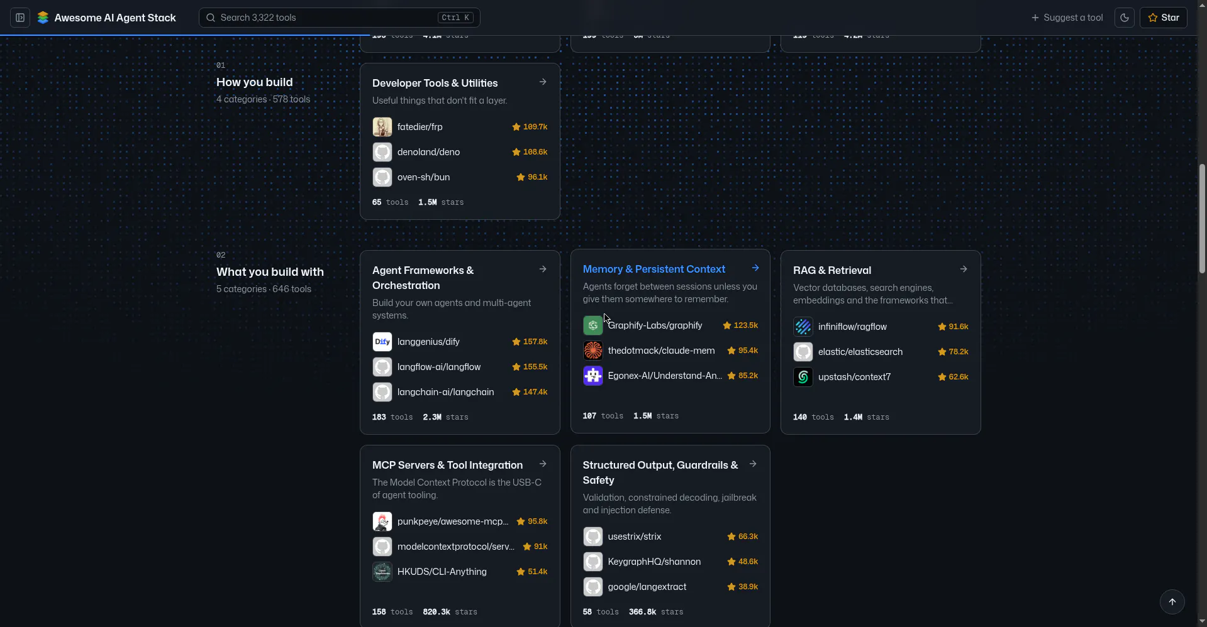Open KeygraphHQ/shannon tool entry

670,562
